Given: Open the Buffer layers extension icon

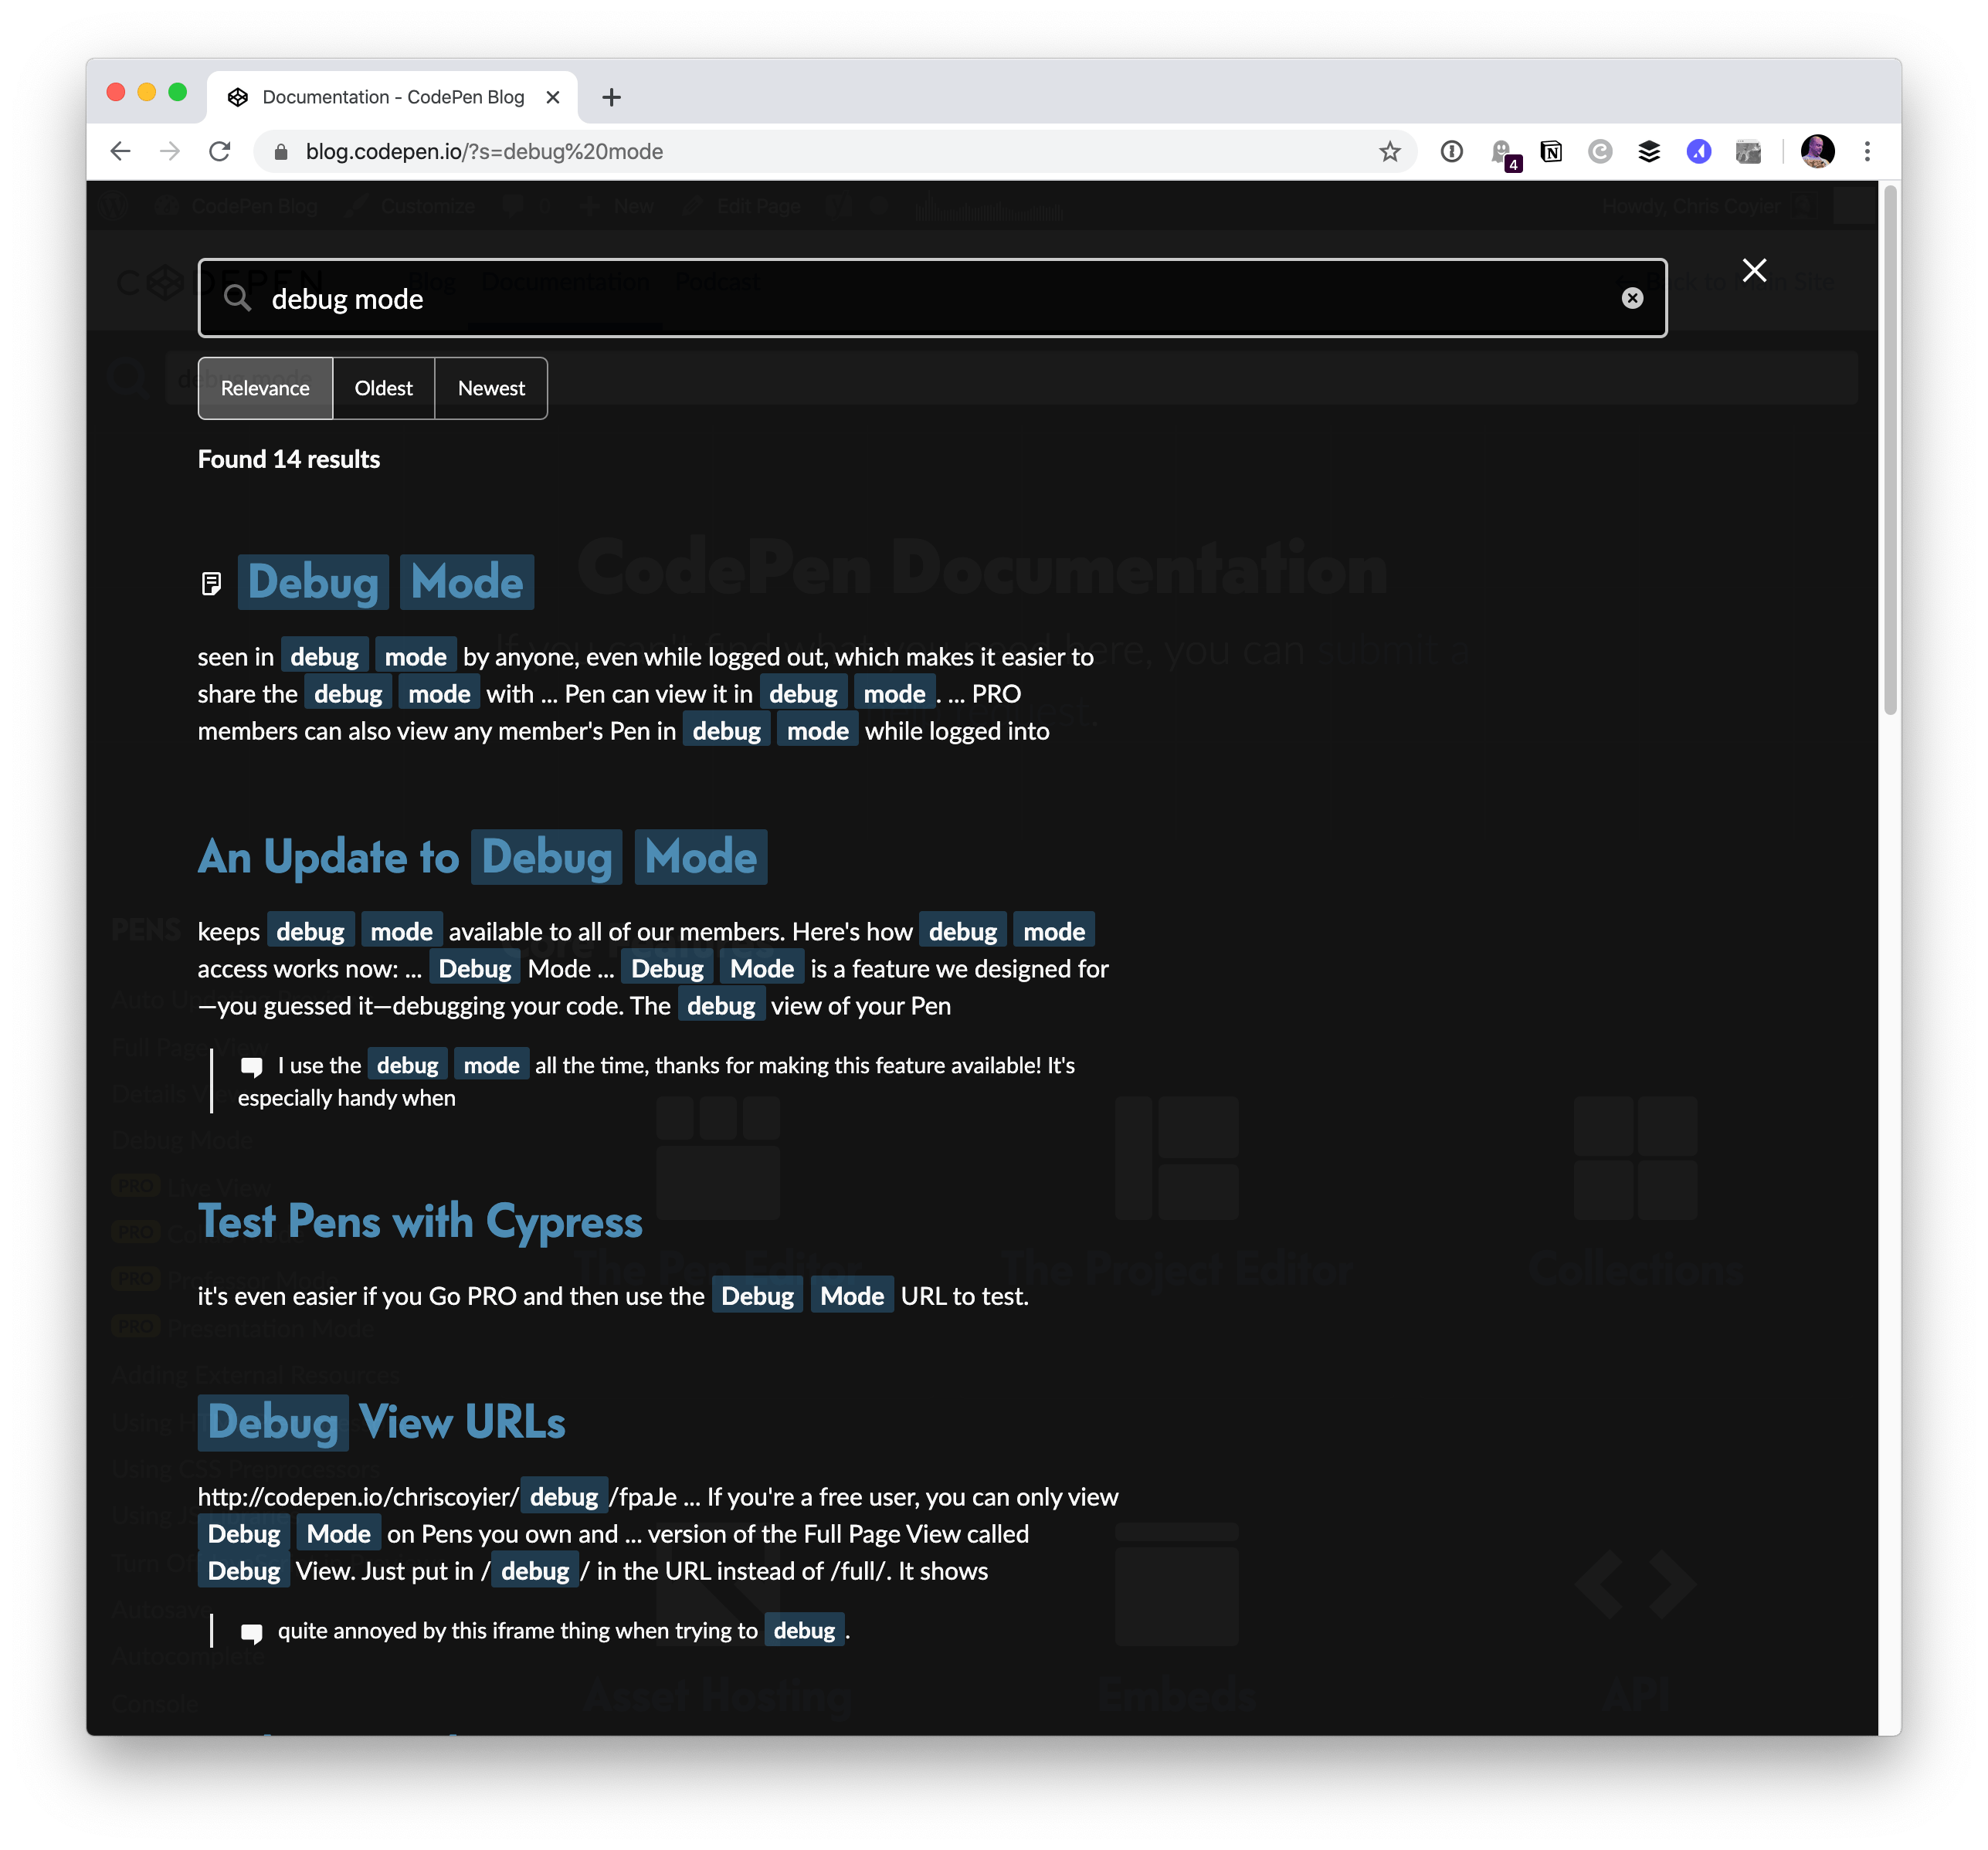Looking at the screenshot, I should (1648, 152).
